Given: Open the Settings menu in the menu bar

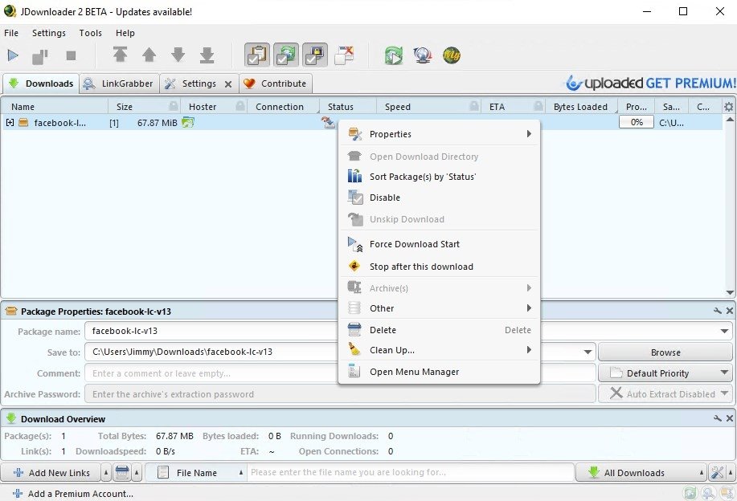Looking at the screenshot, I should click(x=49, y=33).
